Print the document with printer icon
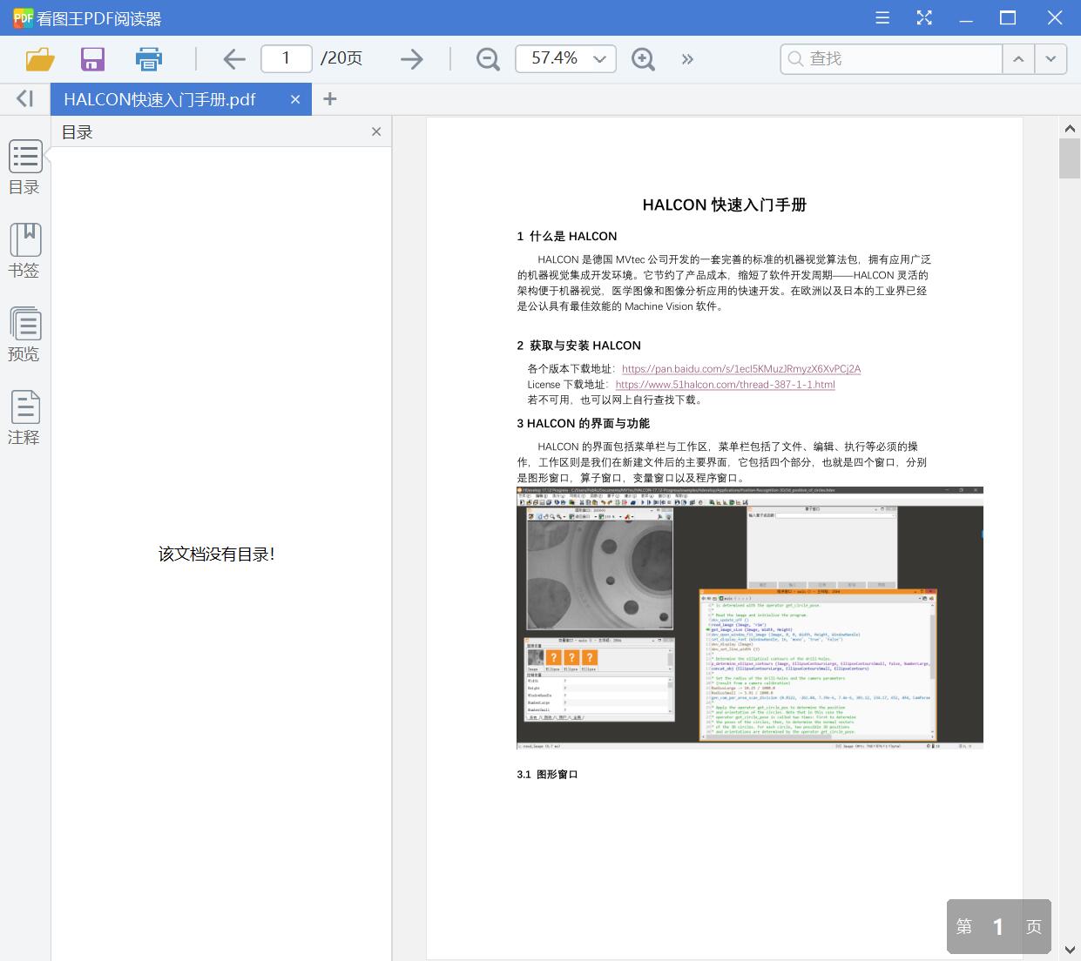Image resolution: width=1081 pixels, height=961 pixels. click(x=149, y=59)
